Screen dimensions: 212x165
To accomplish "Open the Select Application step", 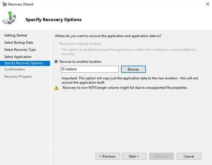I will tap(18, 57).
